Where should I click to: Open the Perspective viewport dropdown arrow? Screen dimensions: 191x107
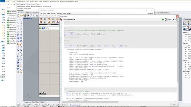(x=31, y=18)
